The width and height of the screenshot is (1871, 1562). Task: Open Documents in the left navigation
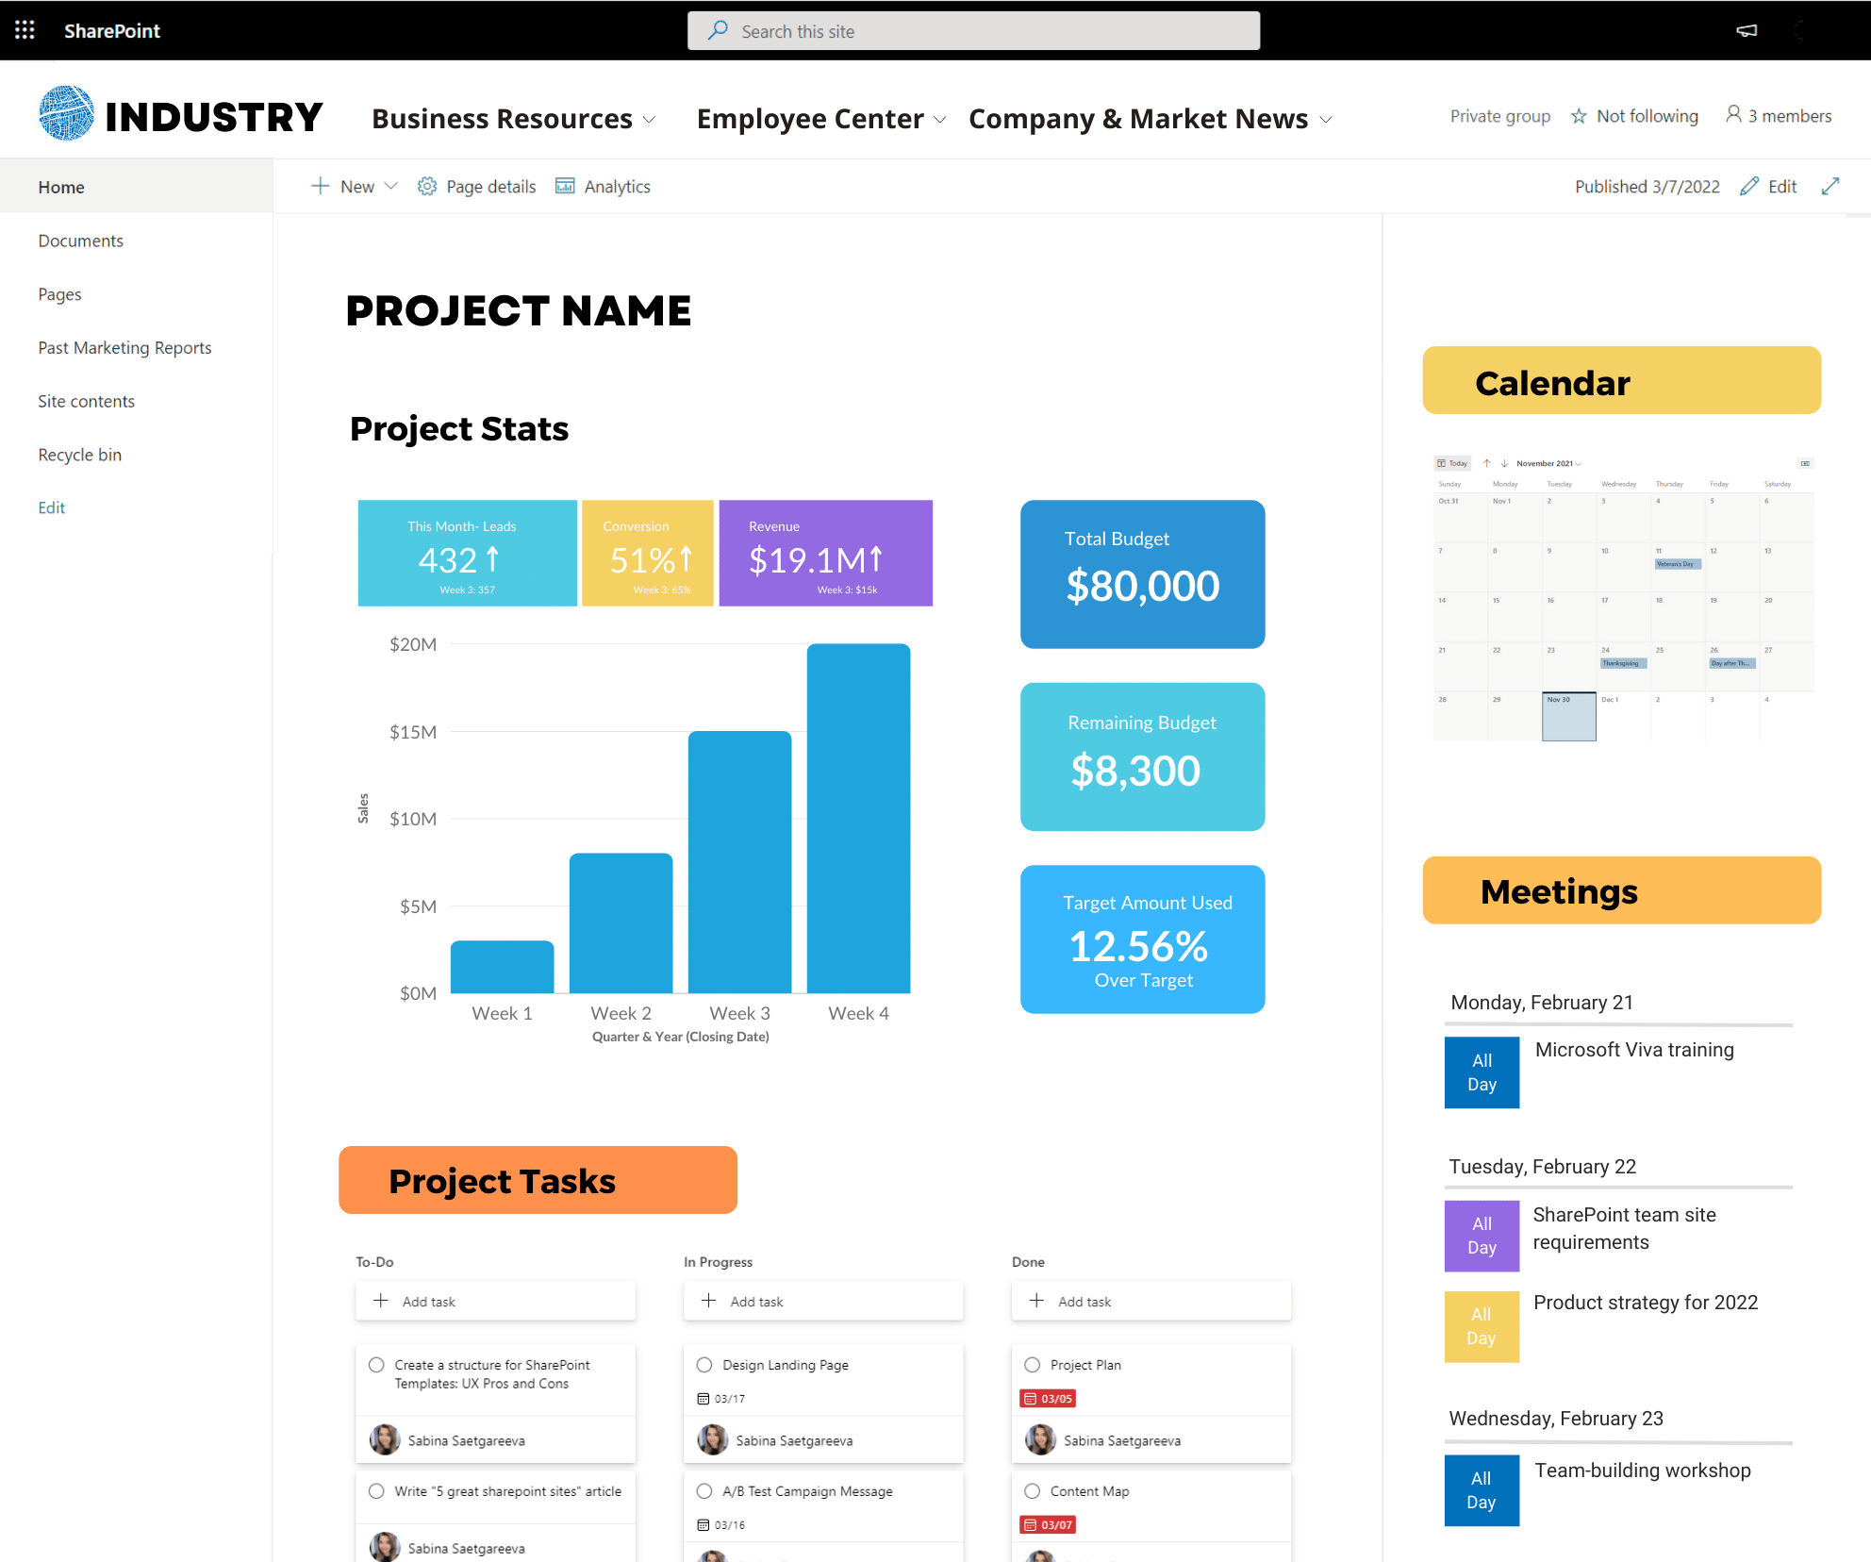click(80, 241)
